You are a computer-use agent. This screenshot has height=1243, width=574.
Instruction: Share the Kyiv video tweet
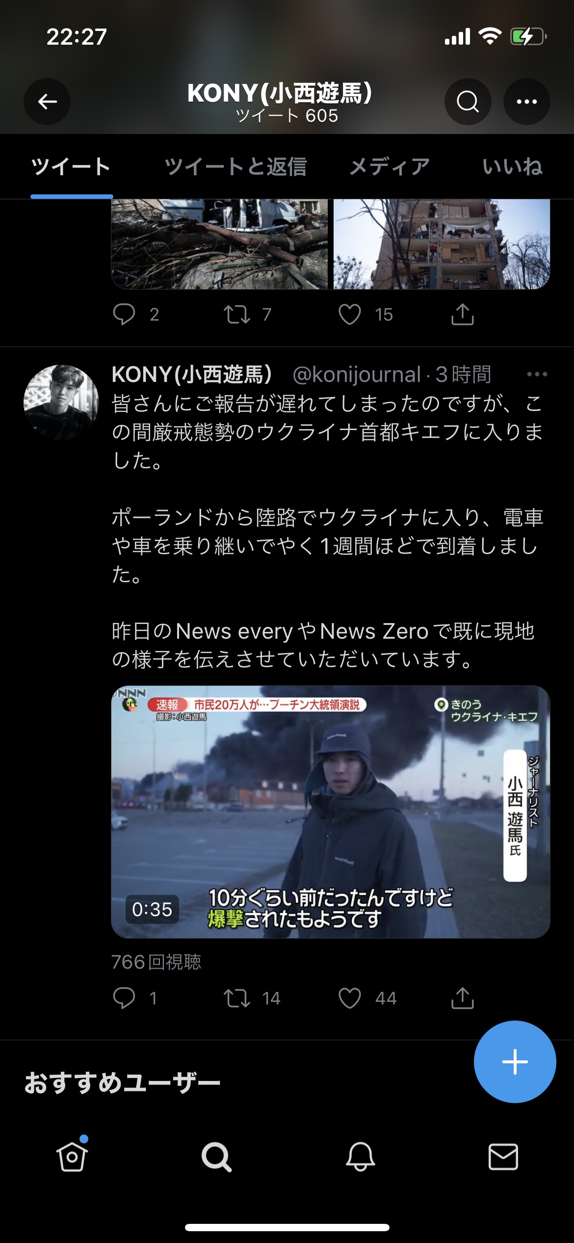[462, 998]
